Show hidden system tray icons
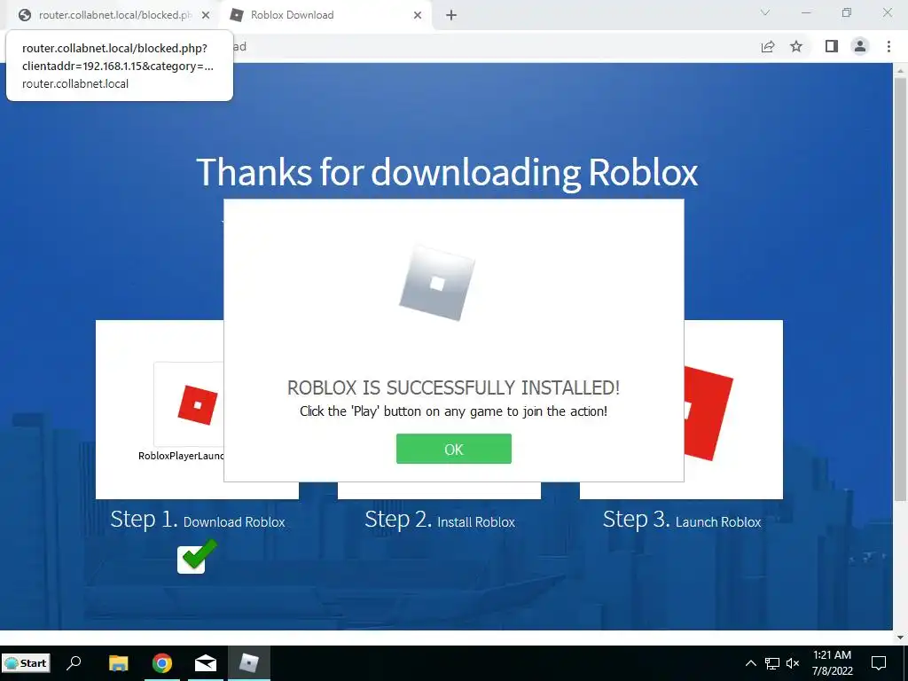Viewport: 908px width, 681px height. [750, 663]
